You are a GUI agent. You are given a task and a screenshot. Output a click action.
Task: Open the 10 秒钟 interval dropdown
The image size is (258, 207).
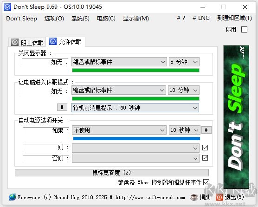pos(184,130)
